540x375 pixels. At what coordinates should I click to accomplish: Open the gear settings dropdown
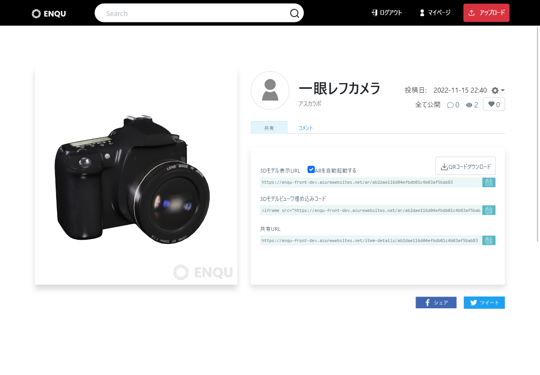click(x=495, y=90)
